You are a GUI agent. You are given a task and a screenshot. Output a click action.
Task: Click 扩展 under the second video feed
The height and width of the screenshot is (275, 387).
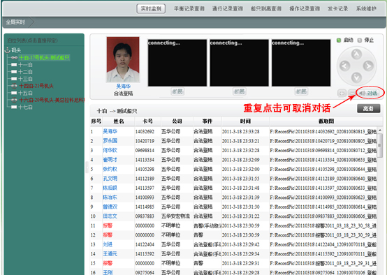coord(239,91)
